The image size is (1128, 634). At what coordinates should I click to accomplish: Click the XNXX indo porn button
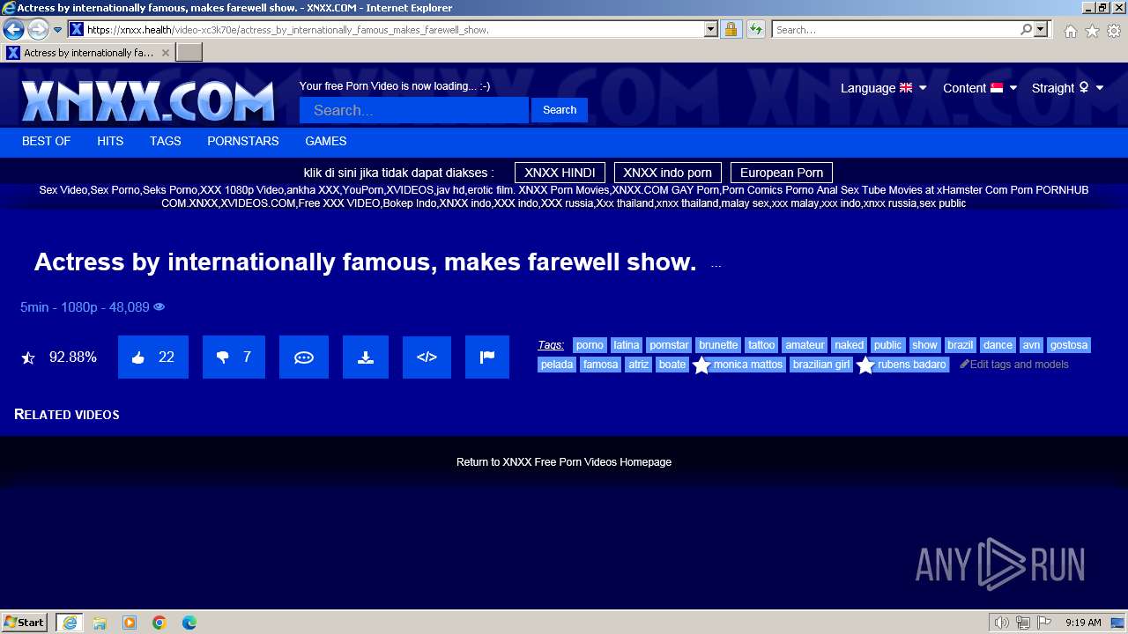tap(667, 173)
